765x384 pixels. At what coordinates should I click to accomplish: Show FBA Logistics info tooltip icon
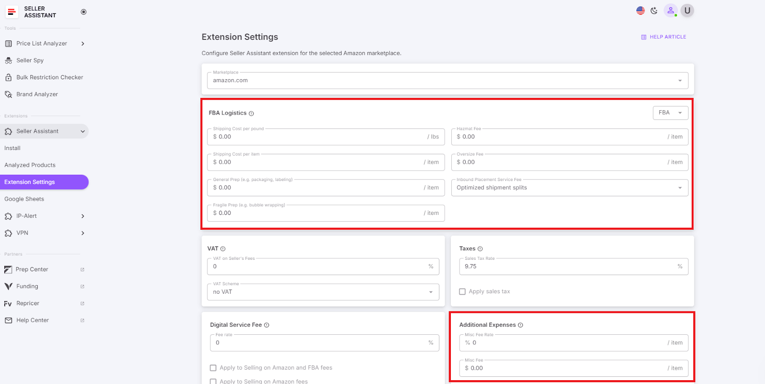click(x=251, y=114)
